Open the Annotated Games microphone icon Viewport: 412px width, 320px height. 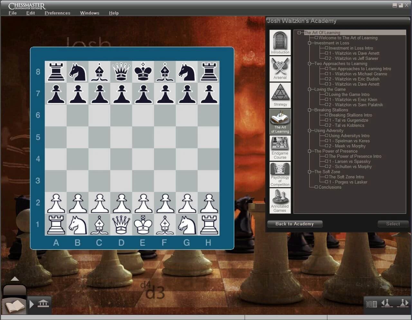coord(280,201)
